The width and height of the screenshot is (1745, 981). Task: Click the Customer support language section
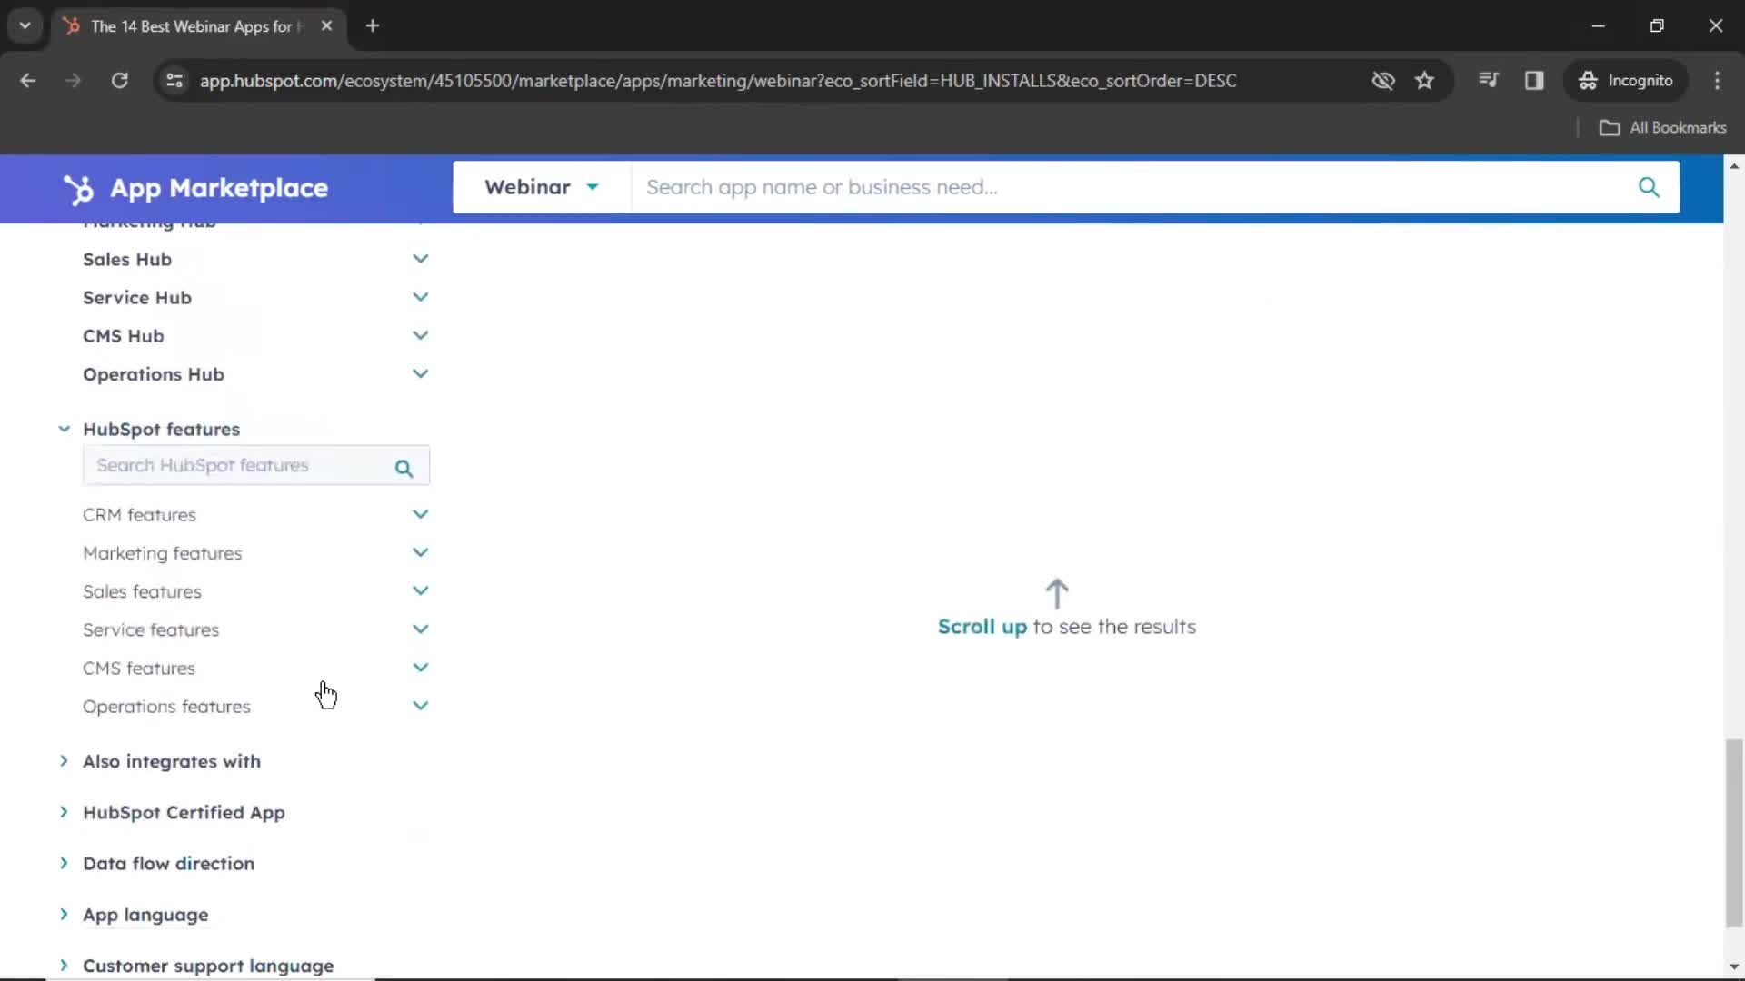coord(208,965)
